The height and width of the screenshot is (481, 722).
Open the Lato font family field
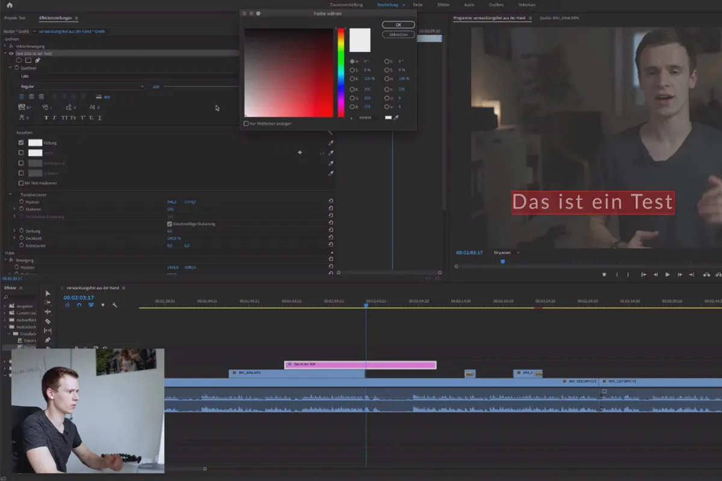[x=129, y=76]
